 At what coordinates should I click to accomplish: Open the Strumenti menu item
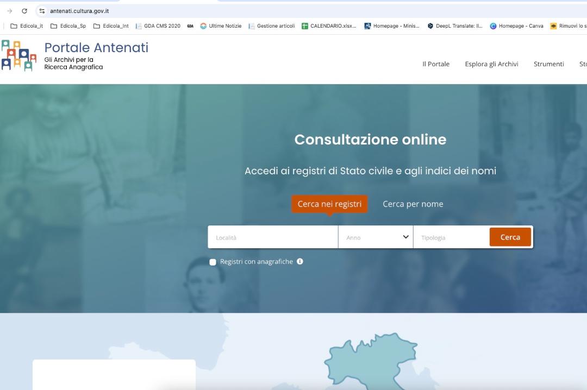(548, 64)
